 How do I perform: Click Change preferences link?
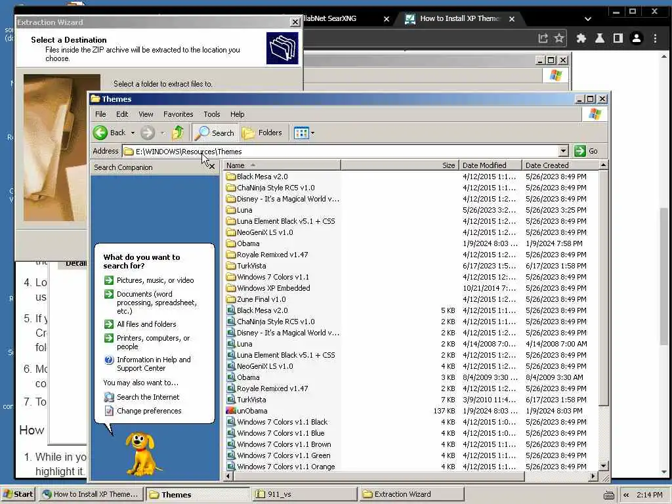tap(142, 411)
